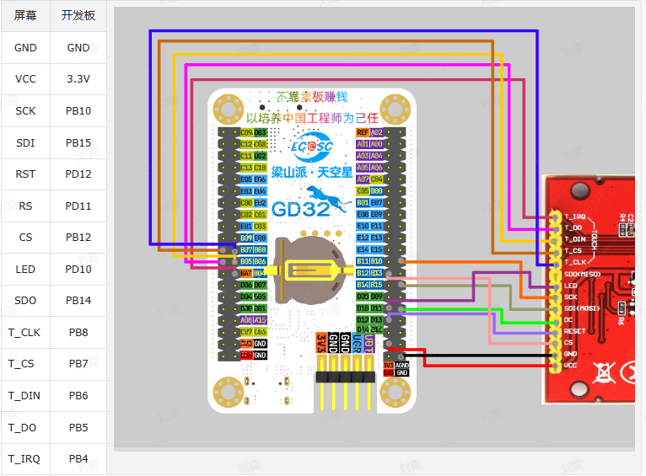Screen dimensions: 646x476
Task: Click the GD32 logo on the board
Action: (x=311, y=203)
